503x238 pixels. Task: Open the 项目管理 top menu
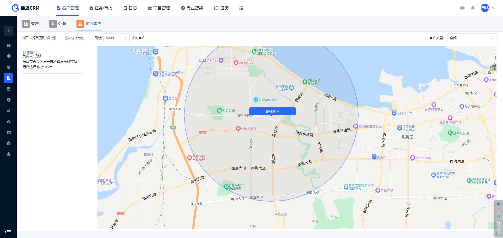click(159, 8)
